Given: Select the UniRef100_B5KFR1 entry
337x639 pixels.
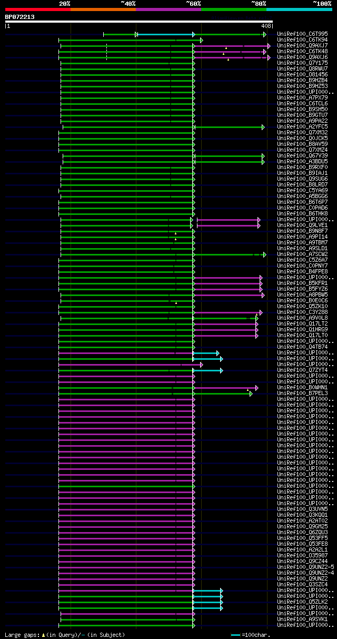Looking at the screenshot, I should pos(302,283).
